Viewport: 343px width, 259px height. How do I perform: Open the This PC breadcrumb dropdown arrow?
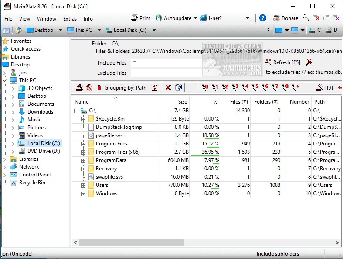pos(99,30)
